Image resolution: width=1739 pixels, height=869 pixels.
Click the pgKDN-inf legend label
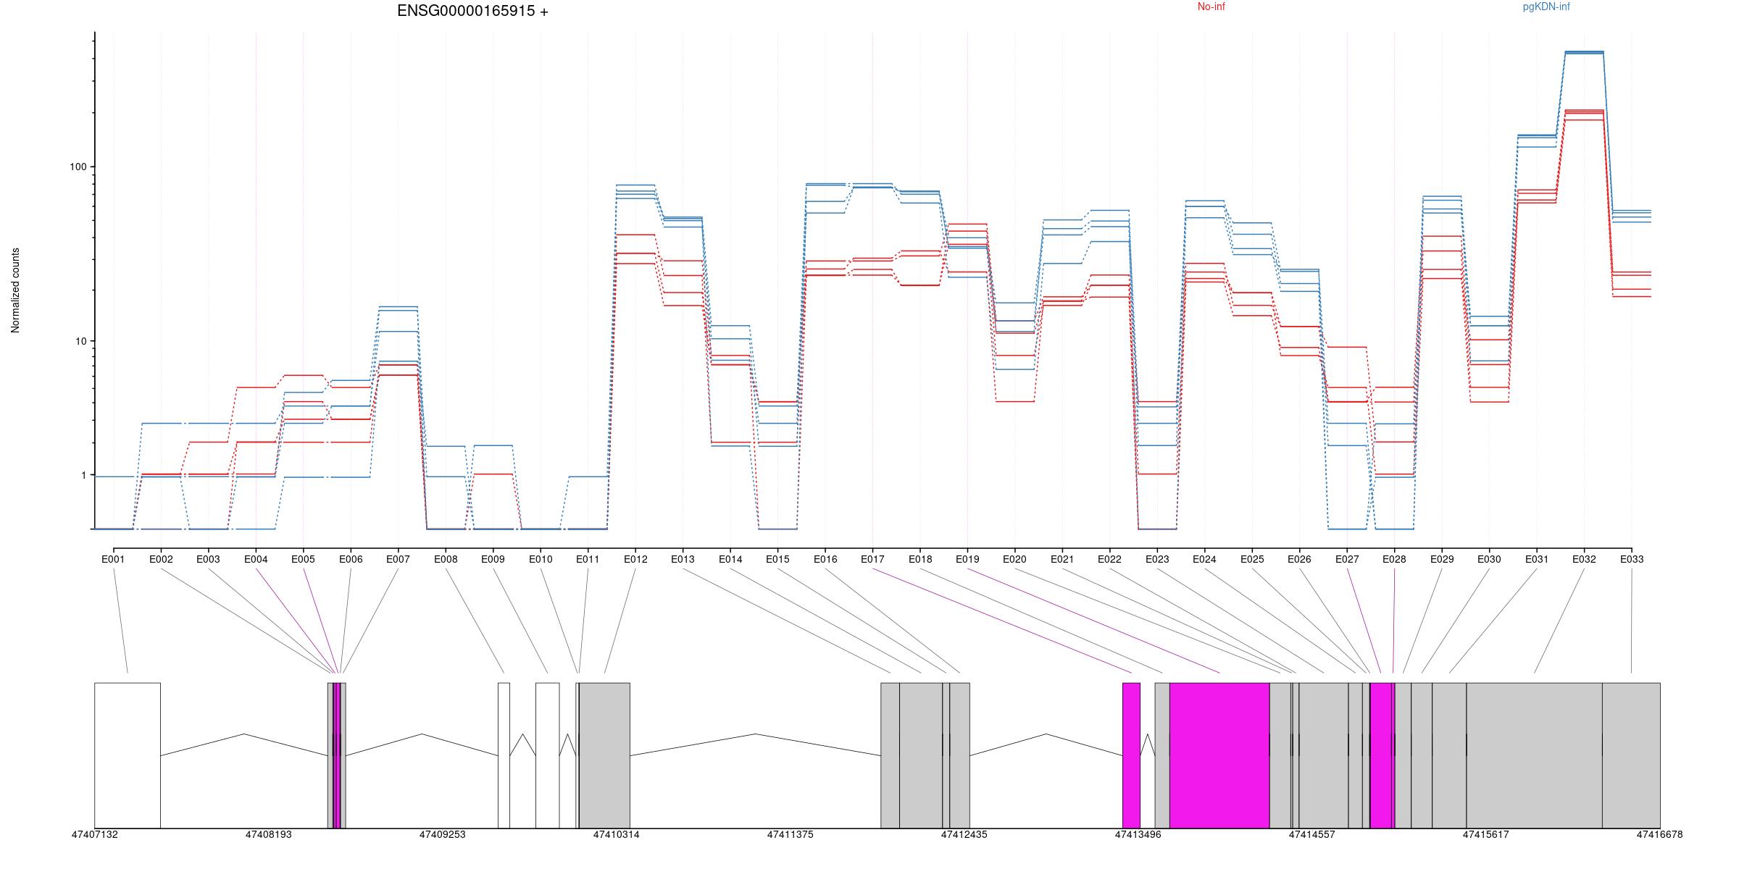tap(1546, 7)
